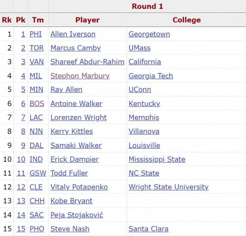Image resolution: width=246 pixels, height=236 pixels.
Task: Open Kobe Bryant's player page
Action: pos(71,201)
